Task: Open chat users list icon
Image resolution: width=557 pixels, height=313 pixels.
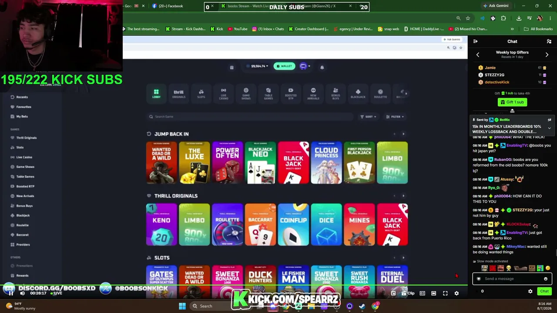Action: pos(549,41)
